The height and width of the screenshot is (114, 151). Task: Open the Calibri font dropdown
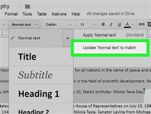(59, 24)
